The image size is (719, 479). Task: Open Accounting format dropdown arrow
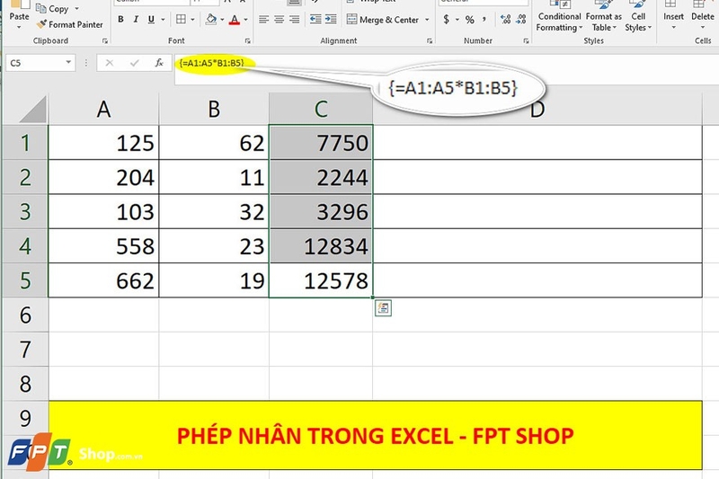457,19
